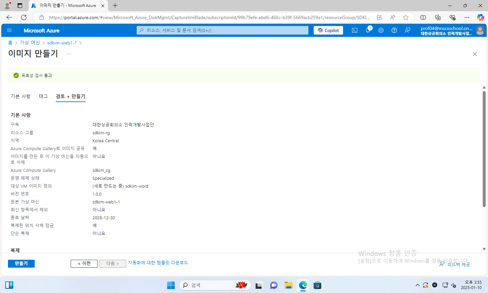
Task: Click the 1.0.0 version number value
Action: [x=97, y=194]
